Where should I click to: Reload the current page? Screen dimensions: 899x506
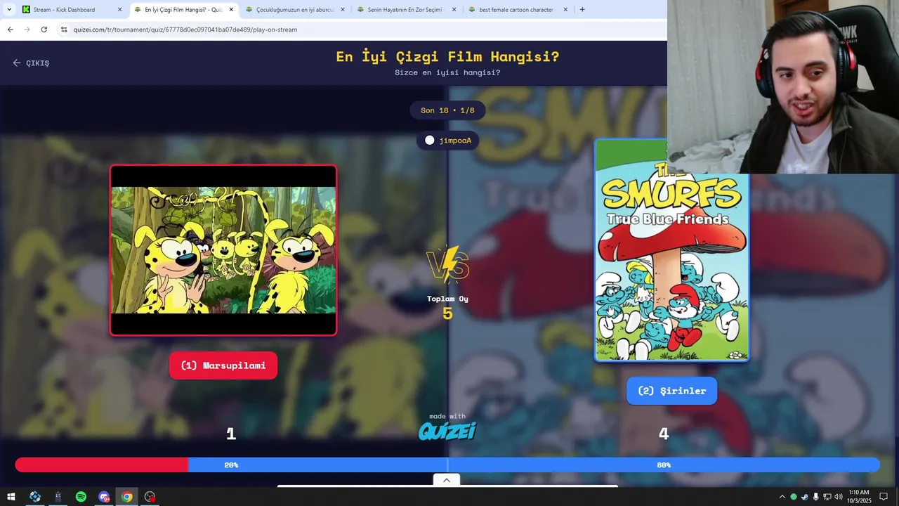(44, 30)
